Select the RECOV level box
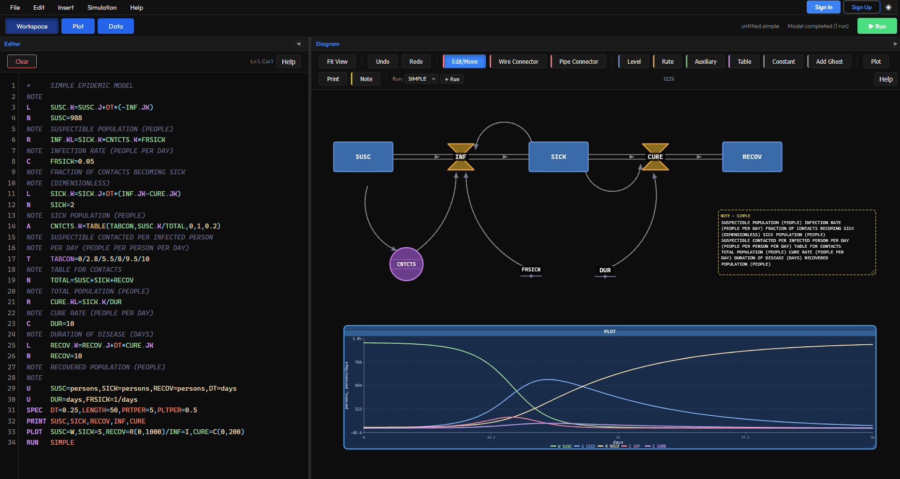This screenshot has height=479, width=900. [x=752, y=157]
